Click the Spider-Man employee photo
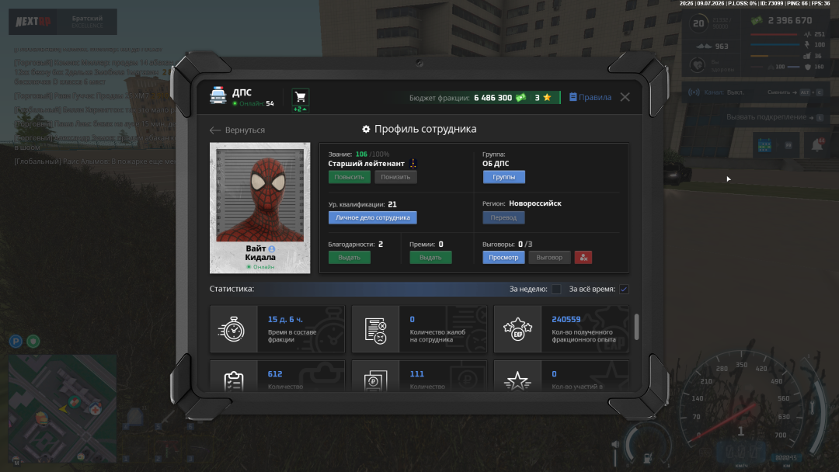Viewport: 839px width, 472px height. (x=259, y=195)
